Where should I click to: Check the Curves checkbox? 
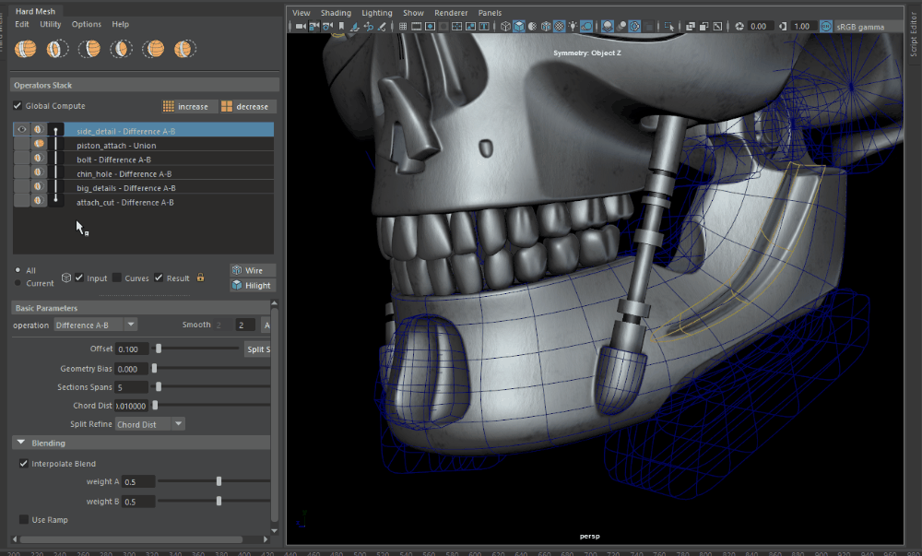point(117,278)
